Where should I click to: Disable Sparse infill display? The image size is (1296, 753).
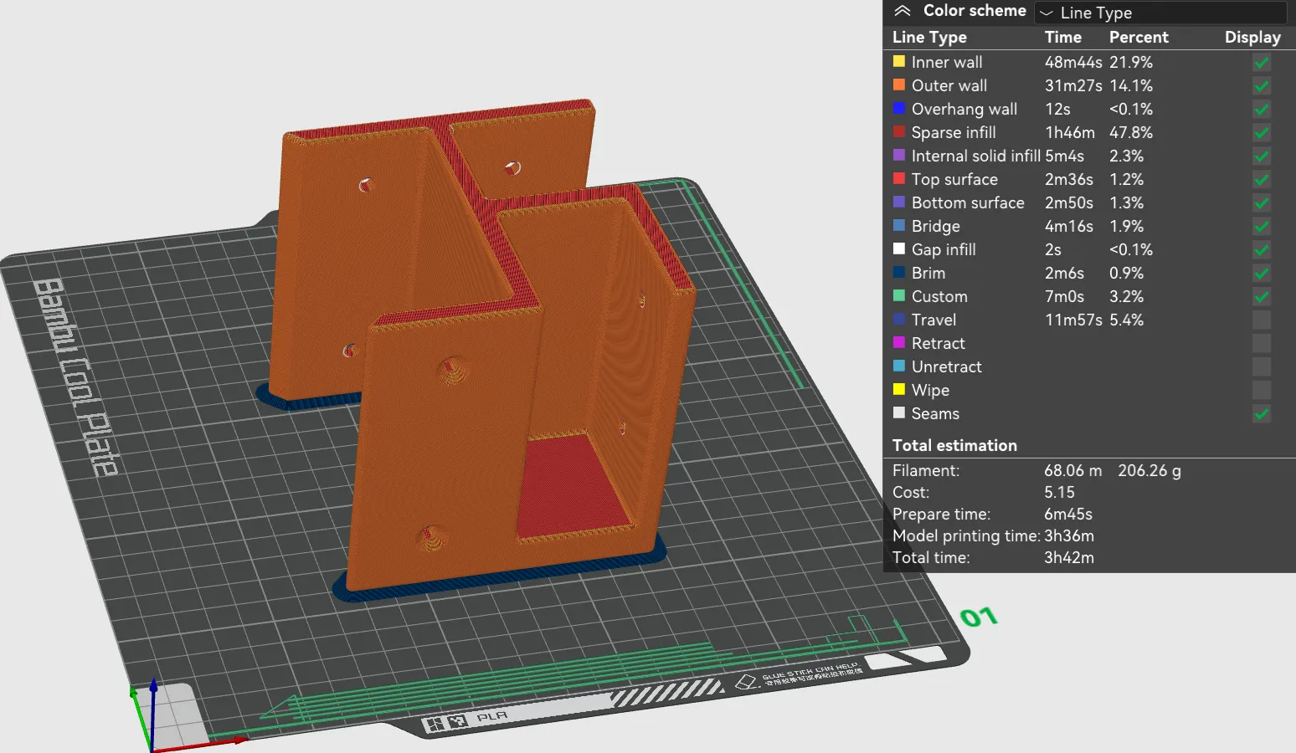tap(1262, 132)
